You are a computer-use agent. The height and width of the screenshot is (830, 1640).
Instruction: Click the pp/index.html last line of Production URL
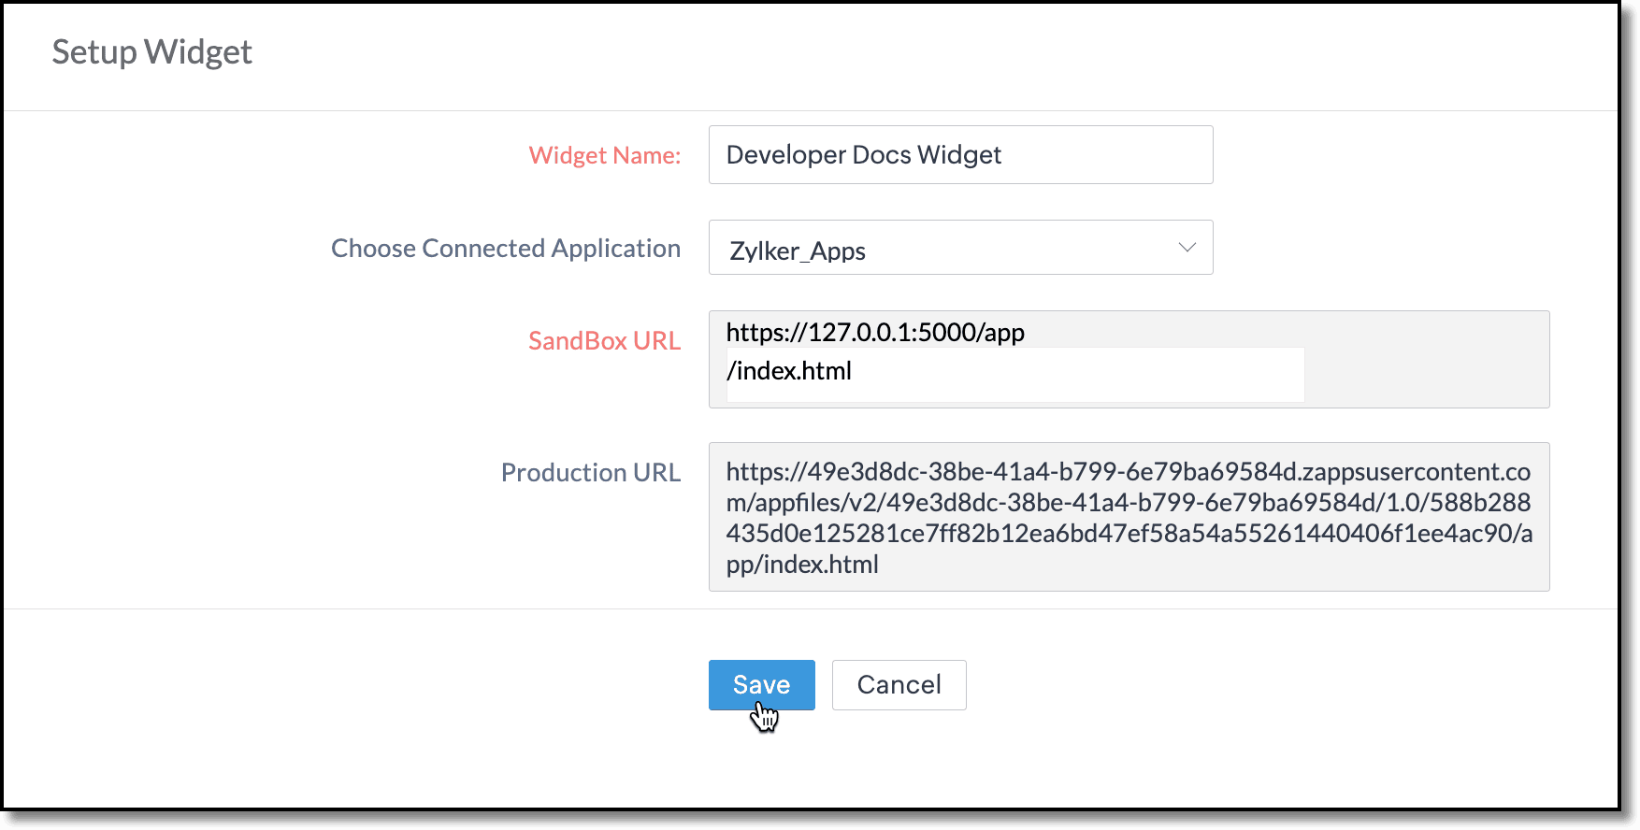coord(802,565)
